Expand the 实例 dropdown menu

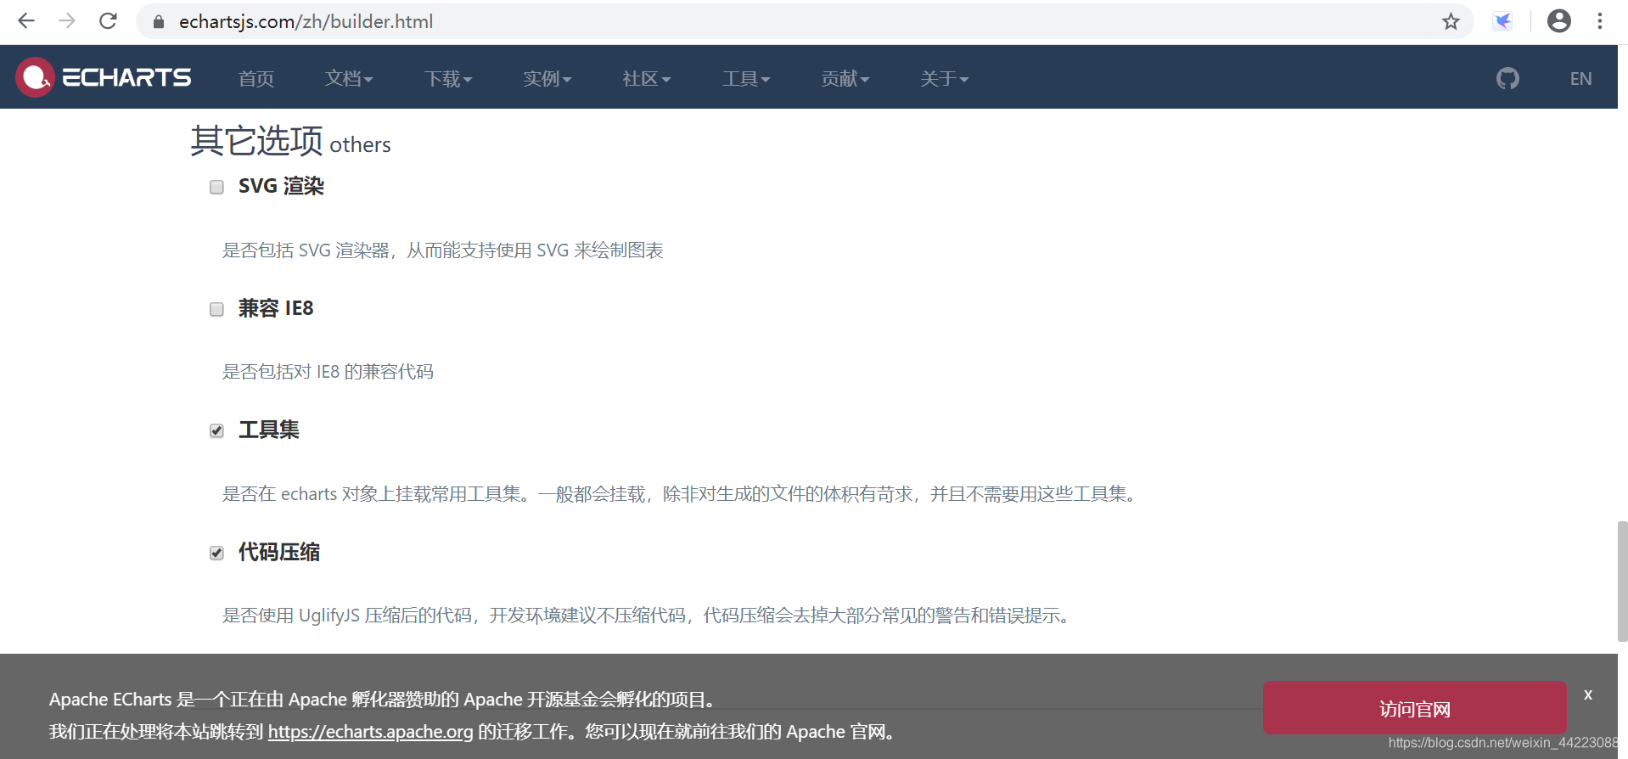click(x=547, y=78)
